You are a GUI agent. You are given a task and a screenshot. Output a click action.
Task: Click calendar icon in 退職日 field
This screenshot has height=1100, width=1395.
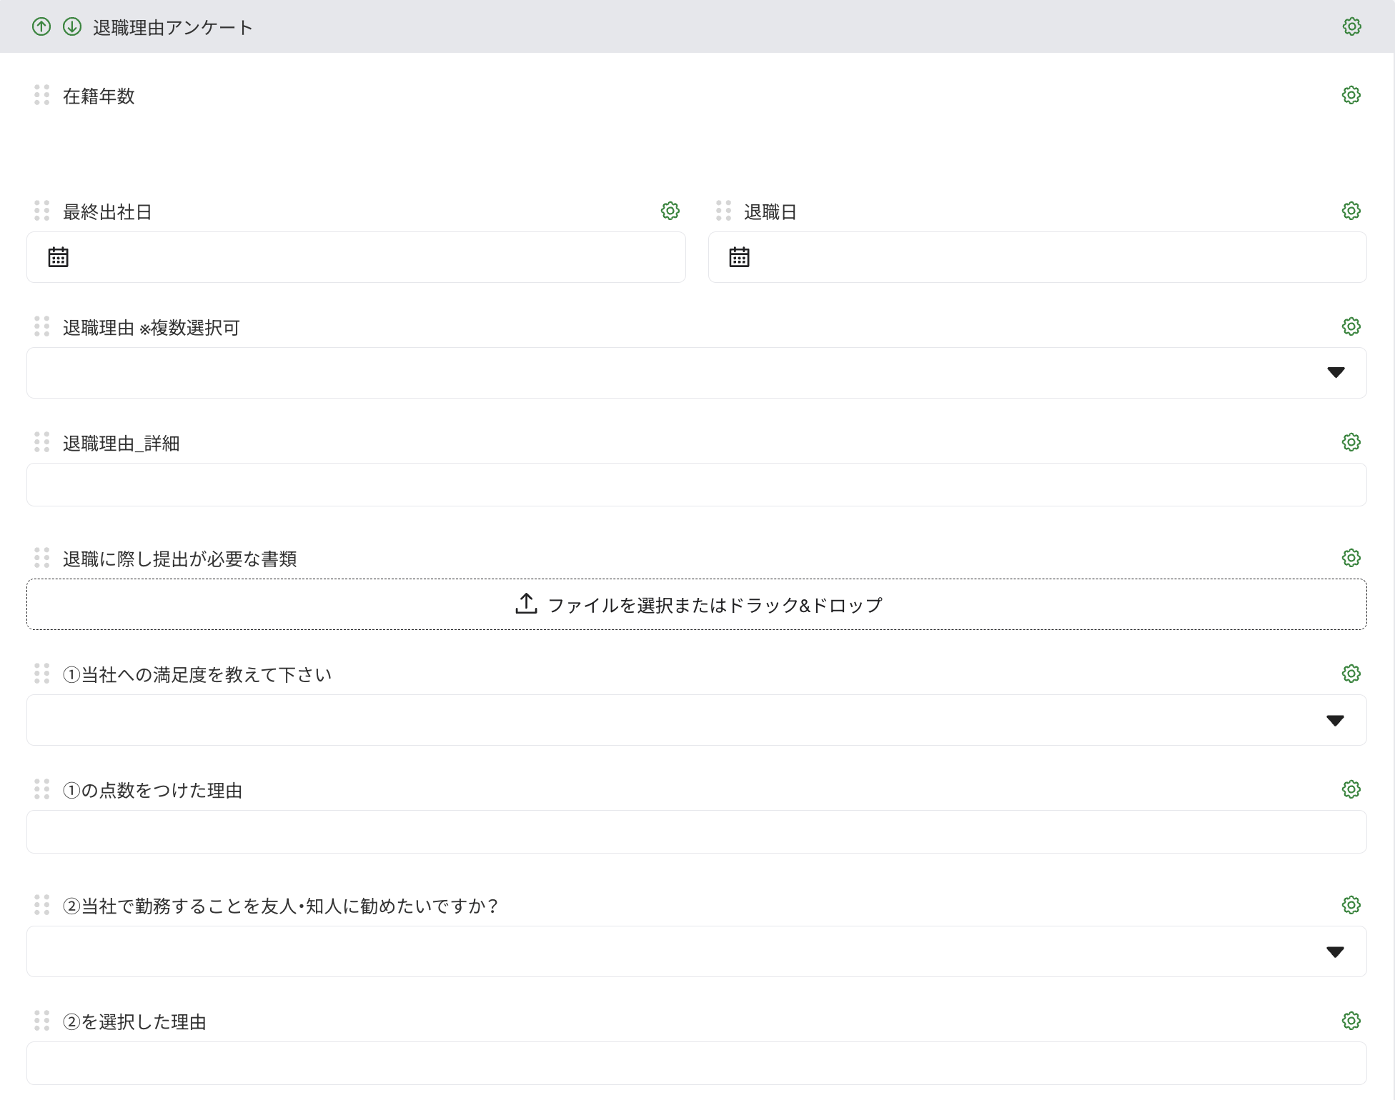point(739,257)
